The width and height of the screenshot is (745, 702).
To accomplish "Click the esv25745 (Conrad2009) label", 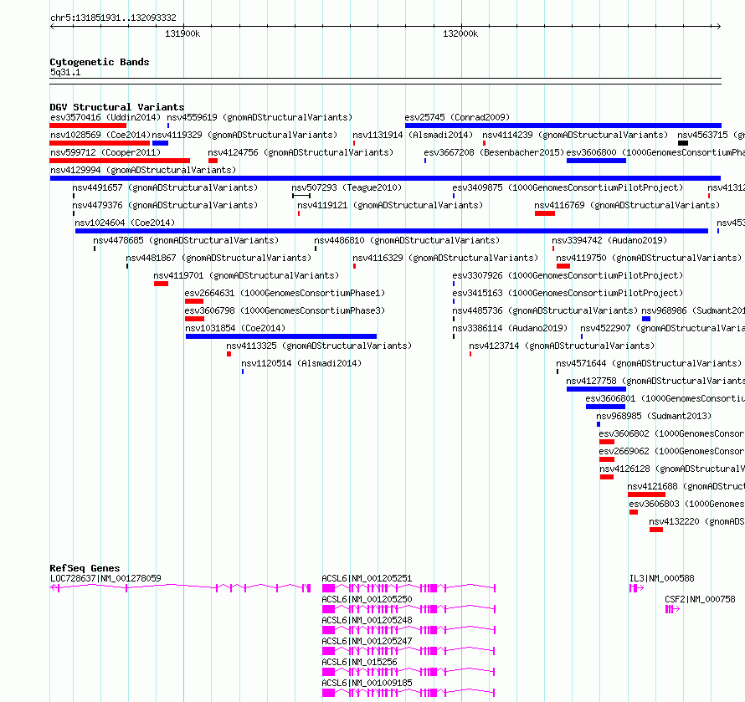I will click(457, 117).
